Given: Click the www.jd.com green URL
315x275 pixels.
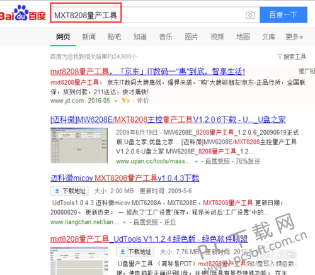Looking at the screenshot, I should coord(67,101).
